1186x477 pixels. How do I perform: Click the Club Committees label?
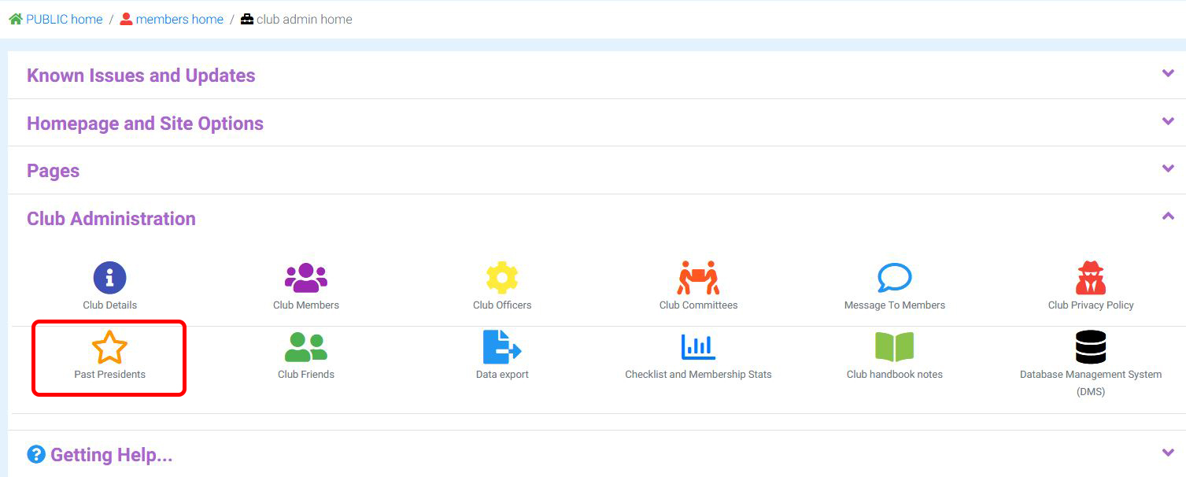pyautogui.click(x=698, y=305)
